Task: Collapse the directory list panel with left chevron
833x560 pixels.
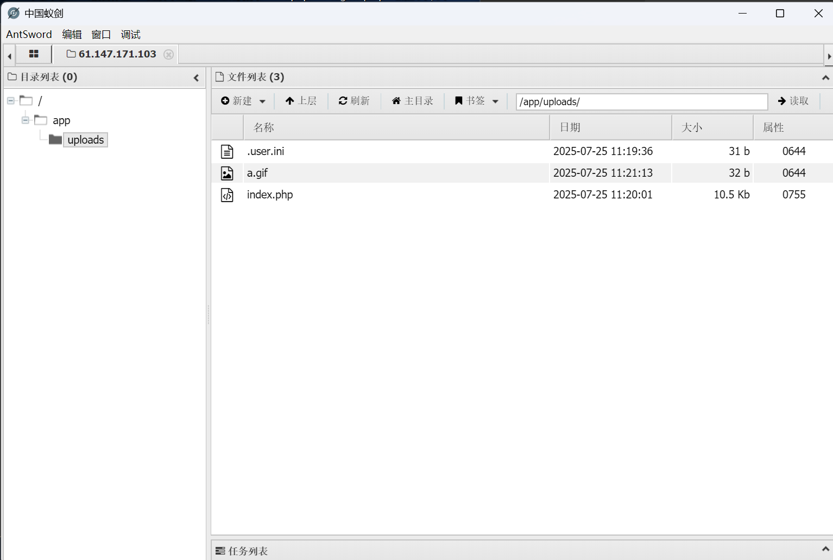Action: [x=196, y=78]
